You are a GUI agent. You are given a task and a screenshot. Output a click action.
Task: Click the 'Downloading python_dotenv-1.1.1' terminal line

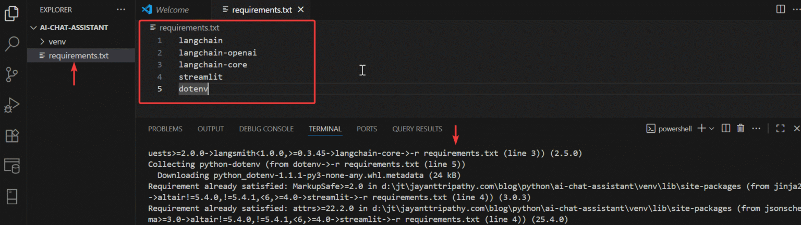pyautogui.click(x=309, y=175)
